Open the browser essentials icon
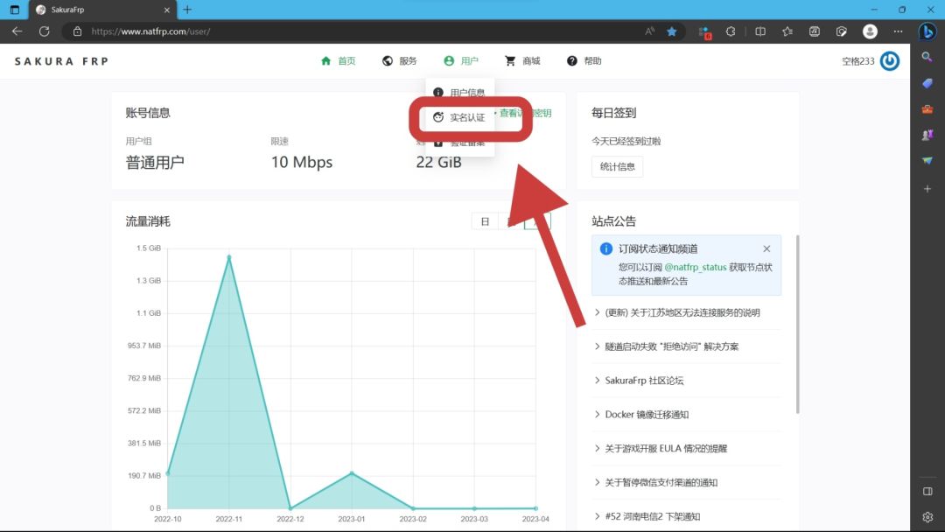The height and width of the screenshot is (532, 945). [815, 31]
